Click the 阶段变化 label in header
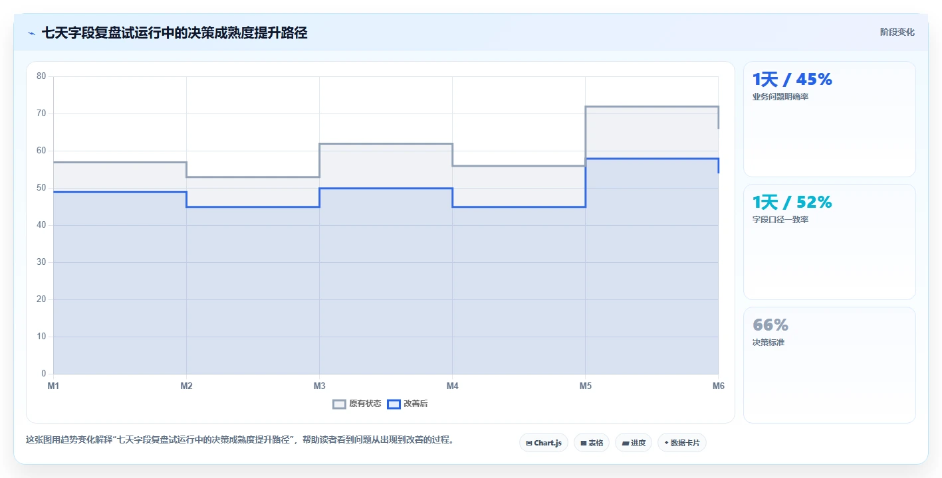The width and height of the screenshot is (942, 478). (x=897, y=32)
